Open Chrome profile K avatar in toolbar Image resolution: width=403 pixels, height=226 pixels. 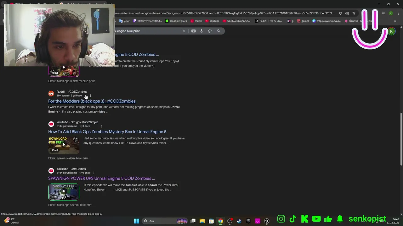coord(391,13)
